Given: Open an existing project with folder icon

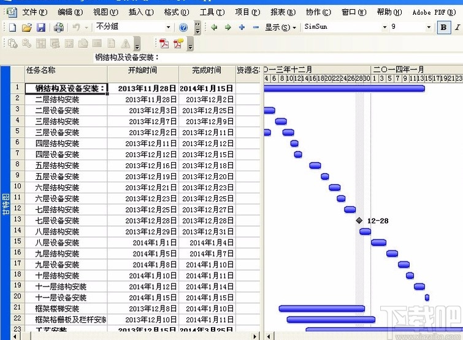Looking at the screenshot, I should pos(26,28).
